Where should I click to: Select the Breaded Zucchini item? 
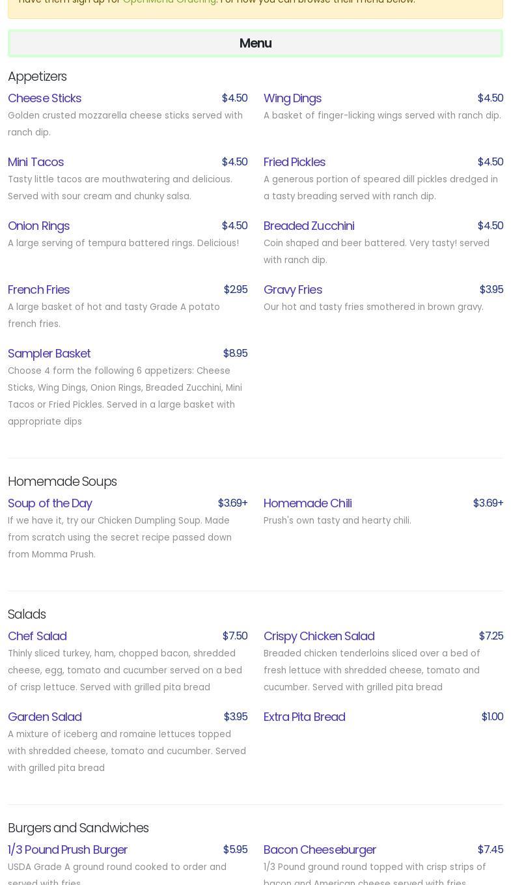(309, 225)
